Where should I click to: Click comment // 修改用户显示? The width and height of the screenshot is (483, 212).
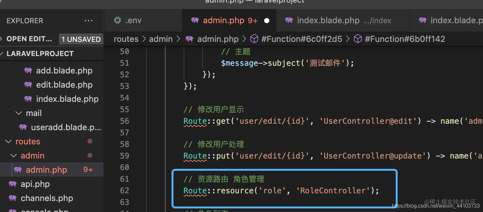[x=214, y=110]
